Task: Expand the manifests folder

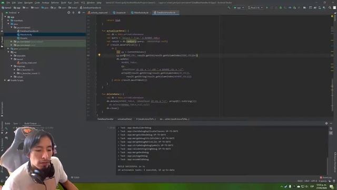Action: tap(8, 21)
